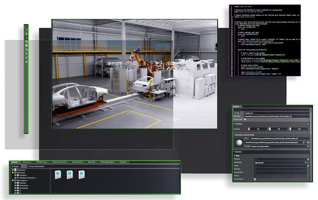Click the red X translate field label
The width and height of the screenshot is (318, 200).
click(249, 129)
